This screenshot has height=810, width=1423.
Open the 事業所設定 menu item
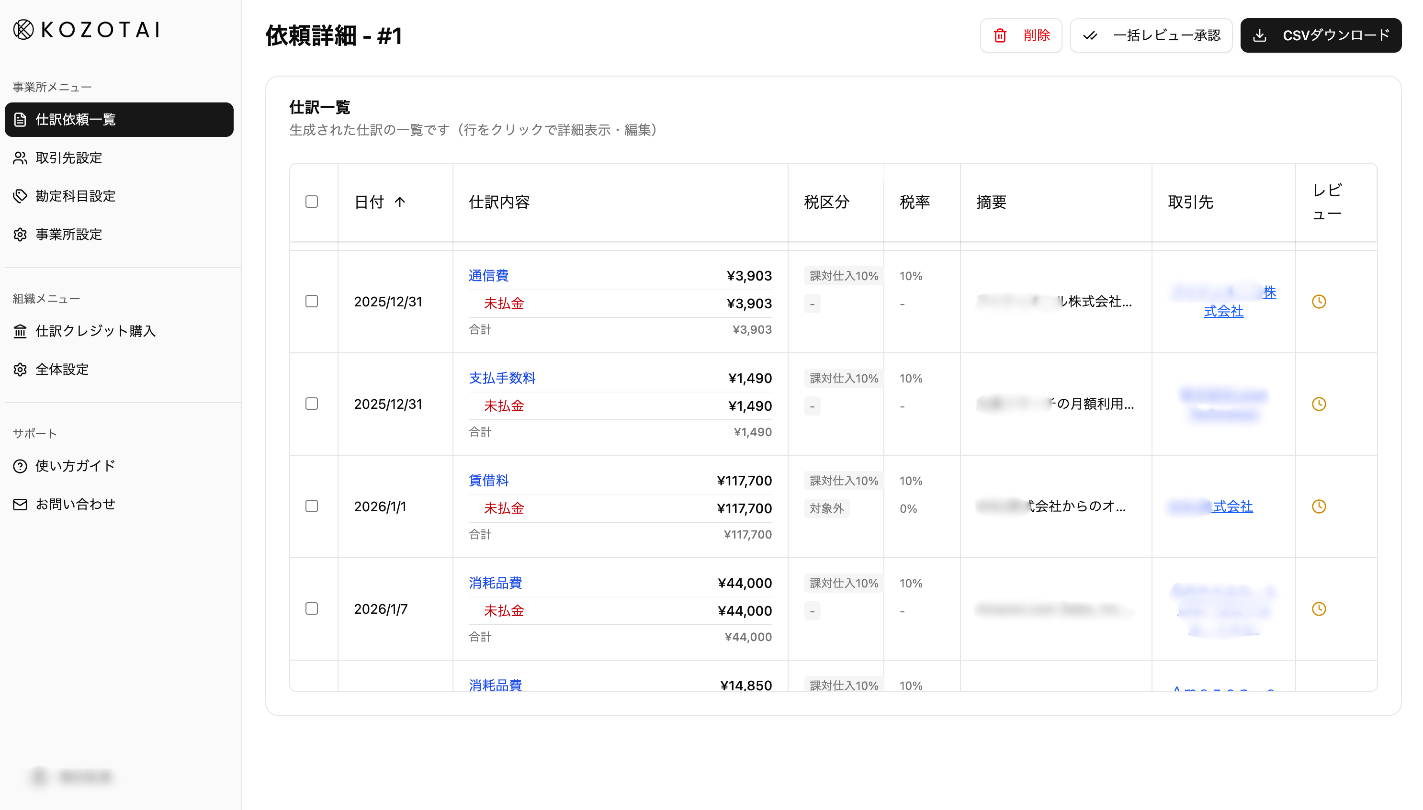click(68, 234)
